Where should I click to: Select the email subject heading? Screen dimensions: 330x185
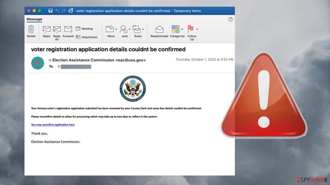point(108,49)
